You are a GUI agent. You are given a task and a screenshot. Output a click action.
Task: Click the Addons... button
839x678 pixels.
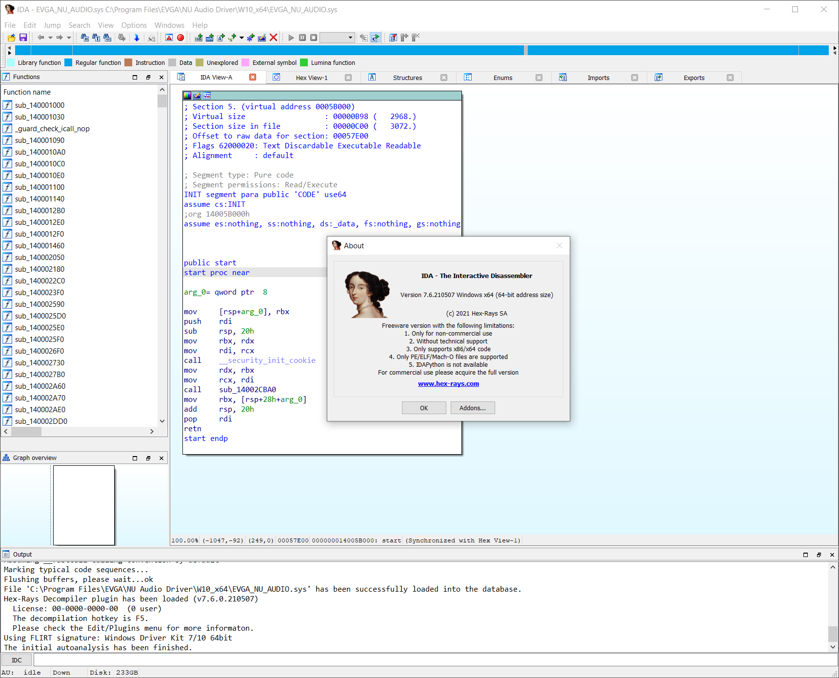point(473,408)
